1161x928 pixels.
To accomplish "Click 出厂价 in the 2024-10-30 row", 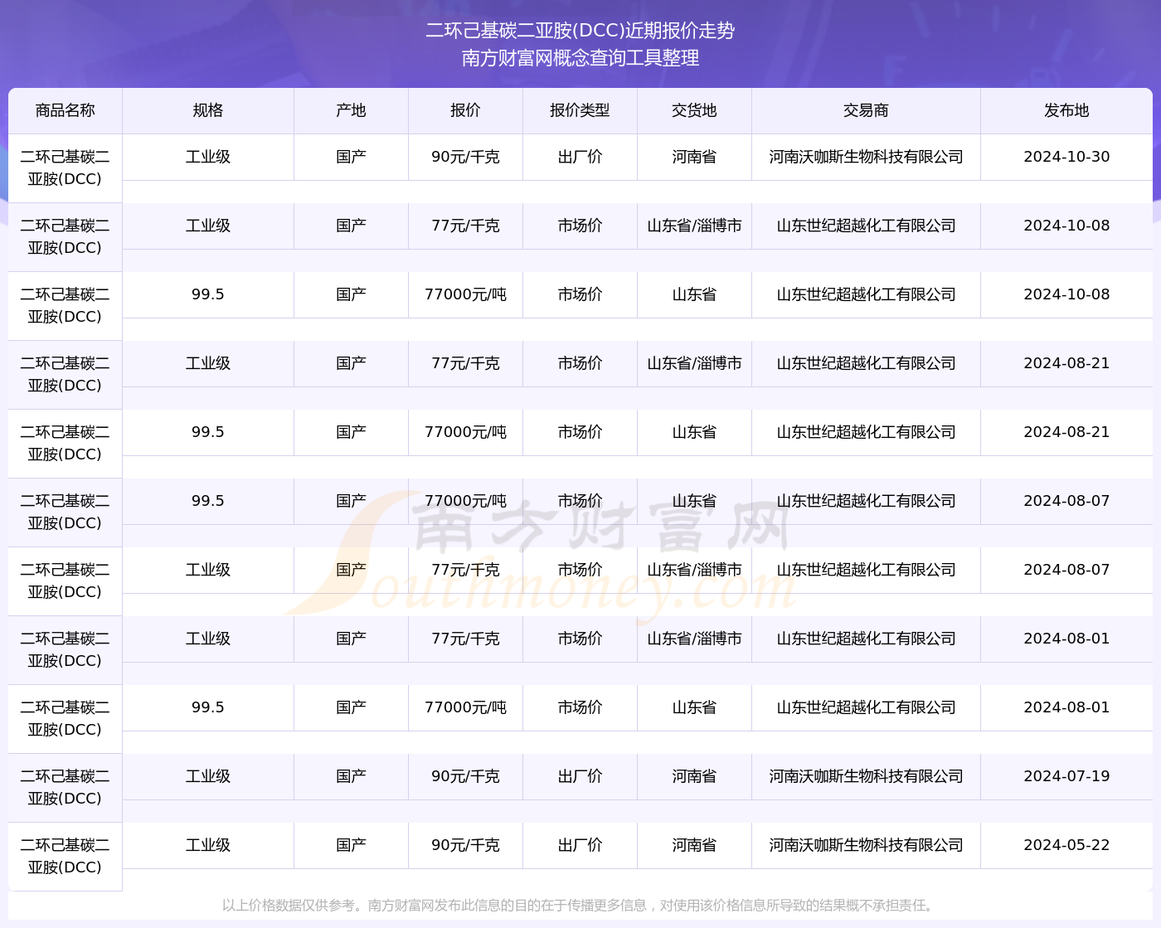I will click(580, 157).
